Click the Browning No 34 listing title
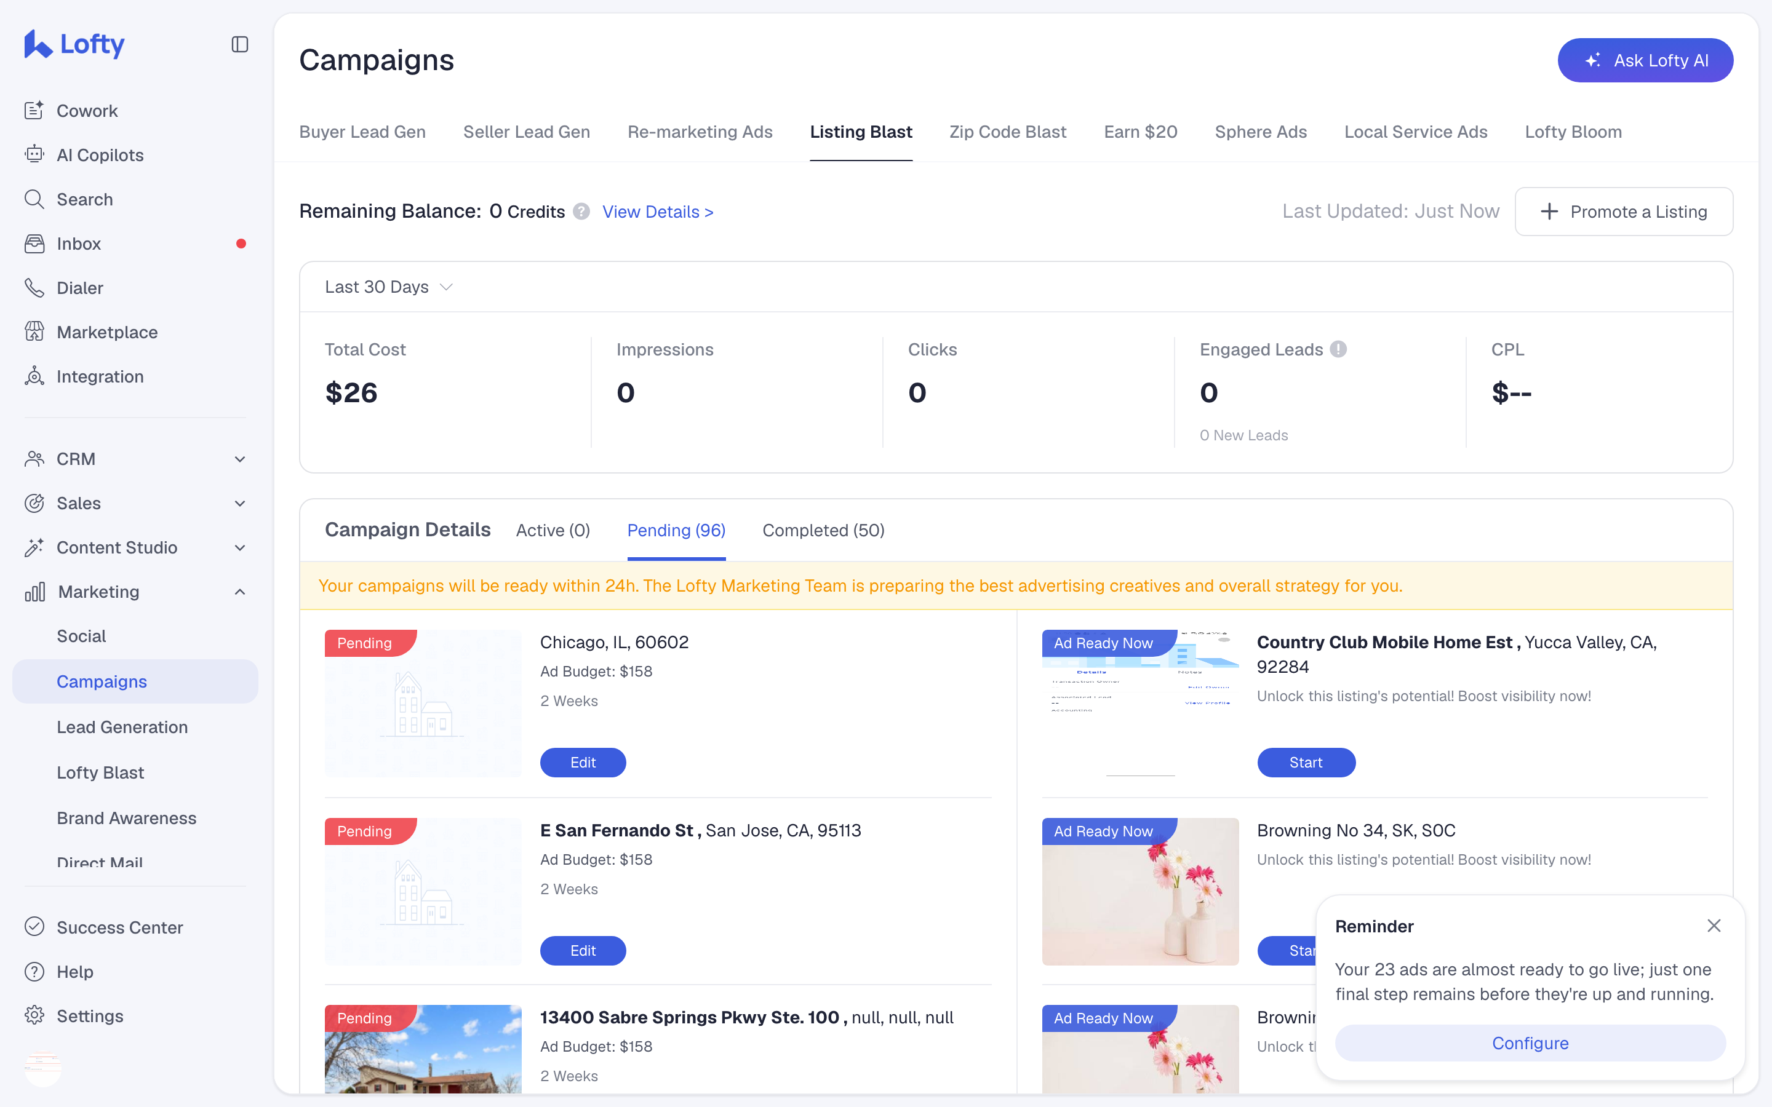This screenshot has height=1107, width=1772. (x=1356, y=830)
